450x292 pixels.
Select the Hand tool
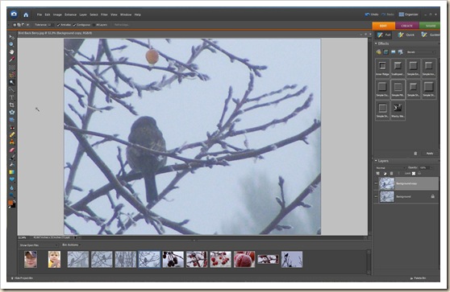click(x=12, y=52)
